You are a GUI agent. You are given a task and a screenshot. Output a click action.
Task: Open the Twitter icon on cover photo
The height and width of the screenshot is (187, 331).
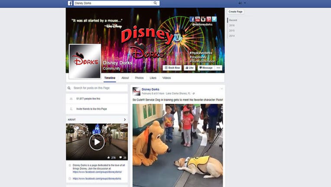pyautogui.click(x=214, y=19)
